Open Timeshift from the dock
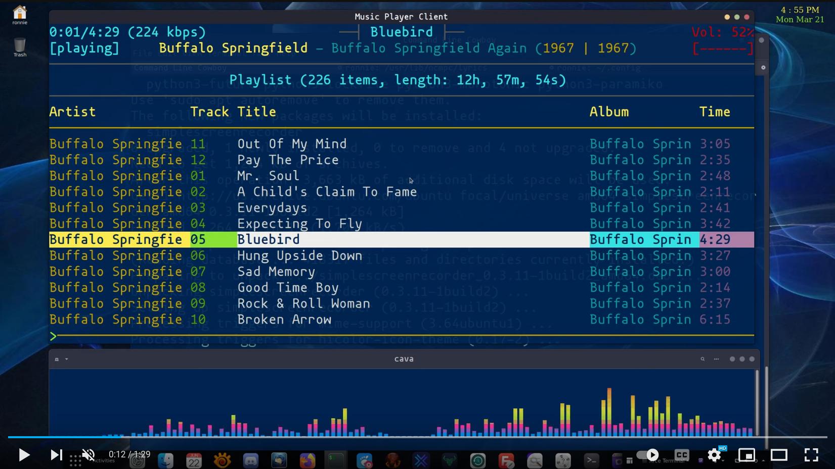This screenshot has width=835, height=469. [x=477, y=460]
